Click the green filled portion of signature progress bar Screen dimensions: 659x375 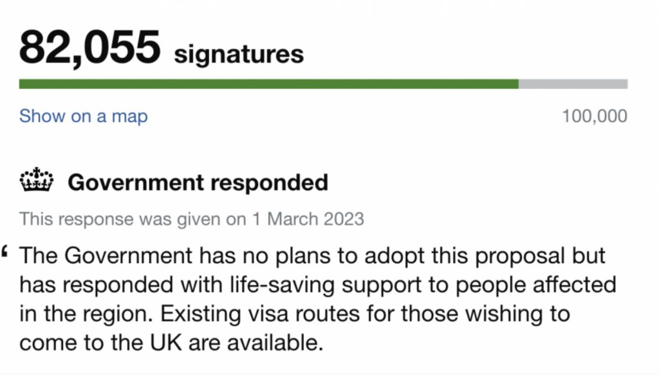pos(268,84)
